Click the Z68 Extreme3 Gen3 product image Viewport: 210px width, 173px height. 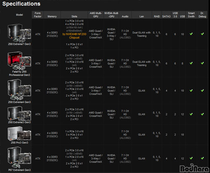pyautogui.click(x=19, y=113)
